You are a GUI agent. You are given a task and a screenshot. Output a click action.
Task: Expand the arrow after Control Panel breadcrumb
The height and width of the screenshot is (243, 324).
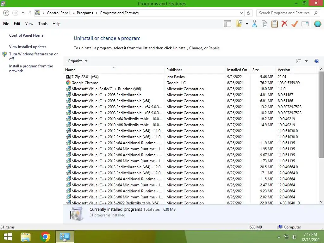click(73, 13)
